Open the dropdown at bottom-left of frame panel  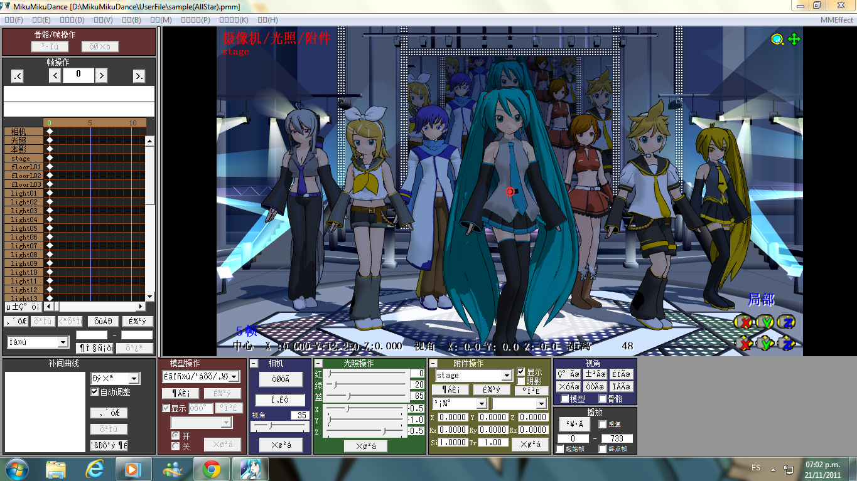[38, 342]
